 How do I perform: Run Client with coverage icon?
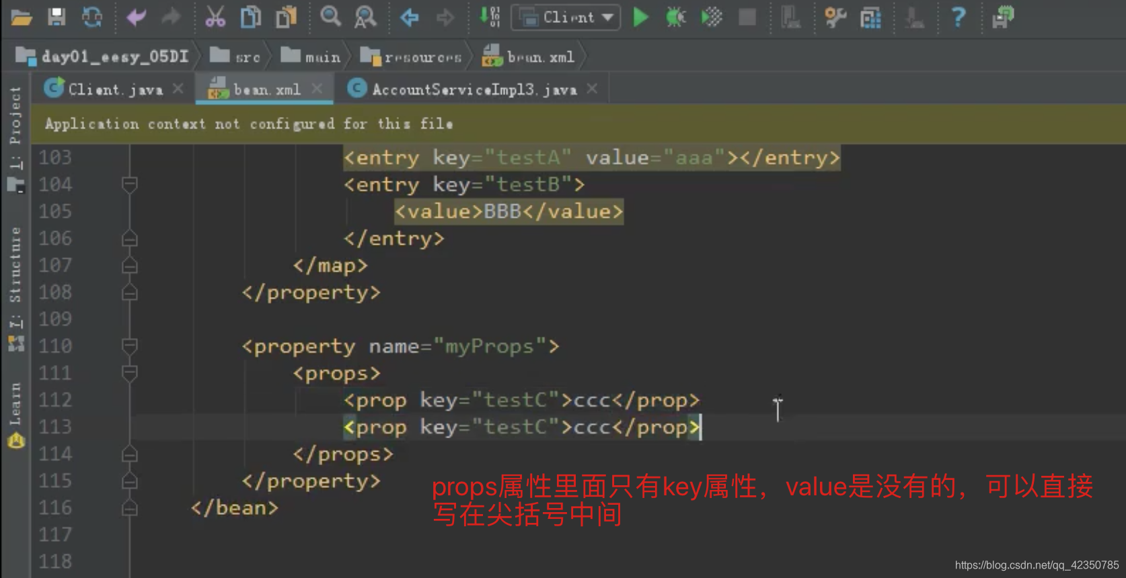[711, 17]
